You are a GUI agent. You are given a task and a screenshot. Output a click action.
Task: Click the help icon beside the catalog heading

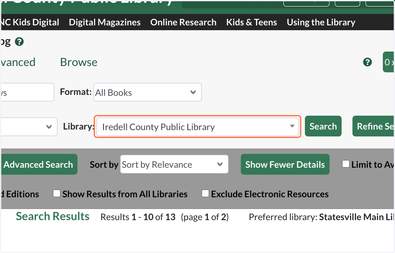tap(19, 42)
